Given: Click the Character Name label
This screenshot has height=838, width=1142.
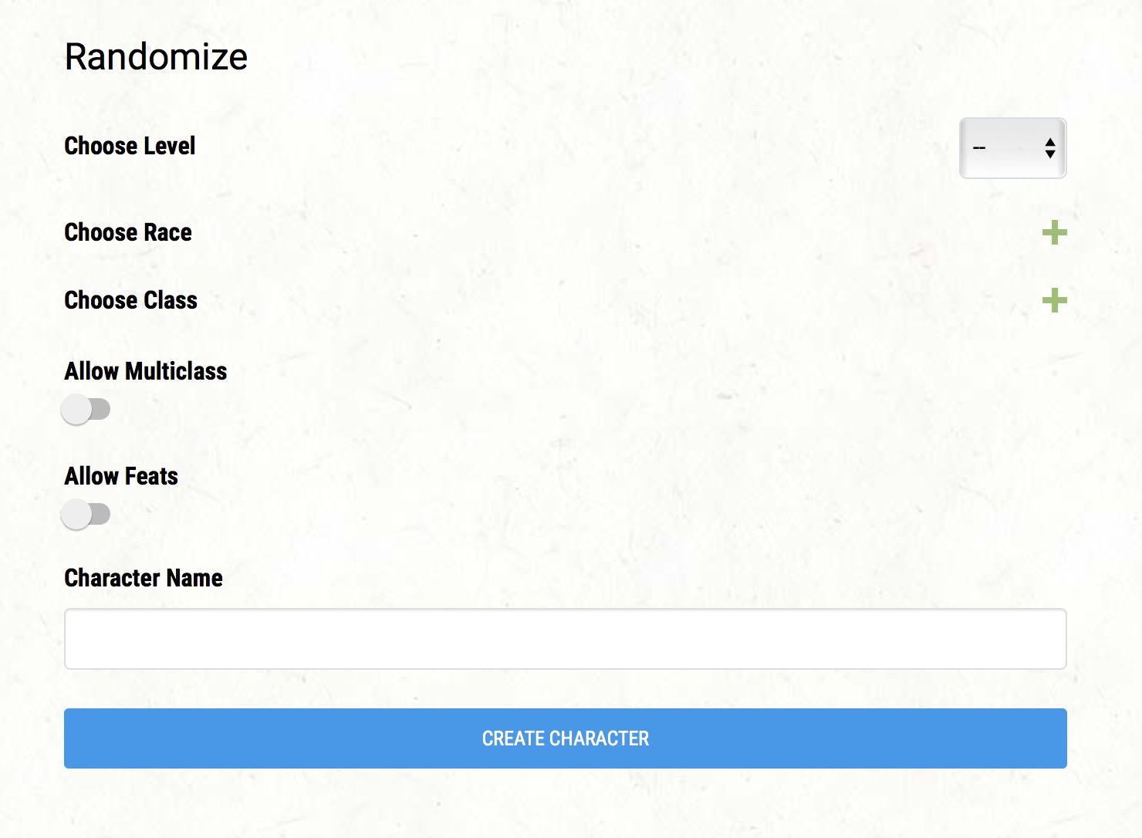Looking at the screenshot, I should 144,578.
